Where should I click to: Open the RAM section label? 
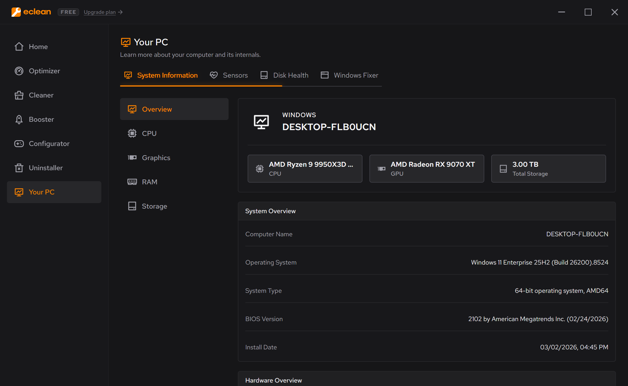coord(149,182)
